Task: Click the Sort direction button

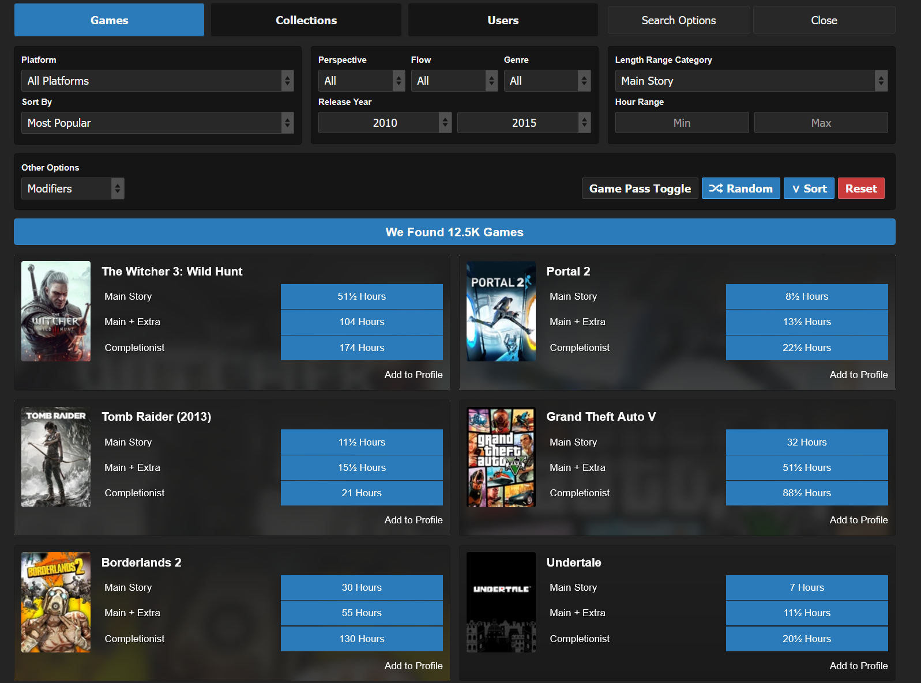Action: pyautogui.click(x=809, y=188)
